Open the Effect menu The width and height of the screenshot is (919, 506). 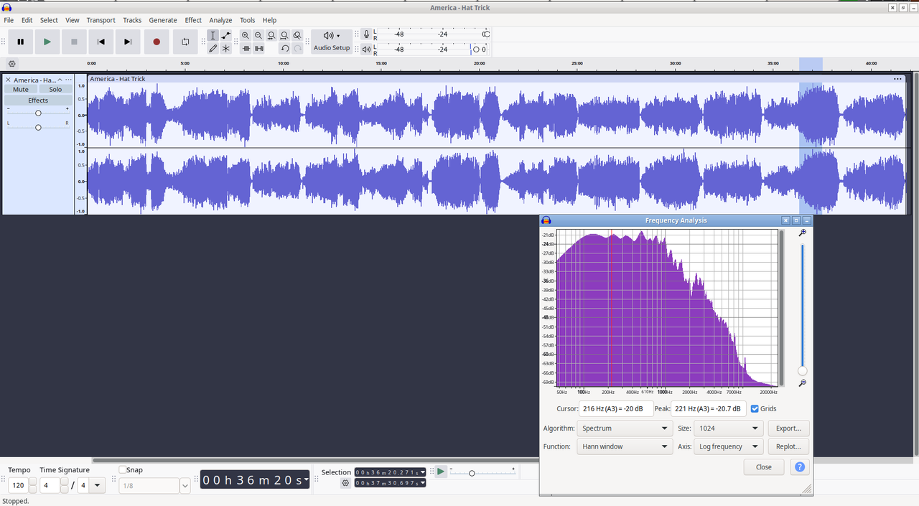tap(193, 20)
